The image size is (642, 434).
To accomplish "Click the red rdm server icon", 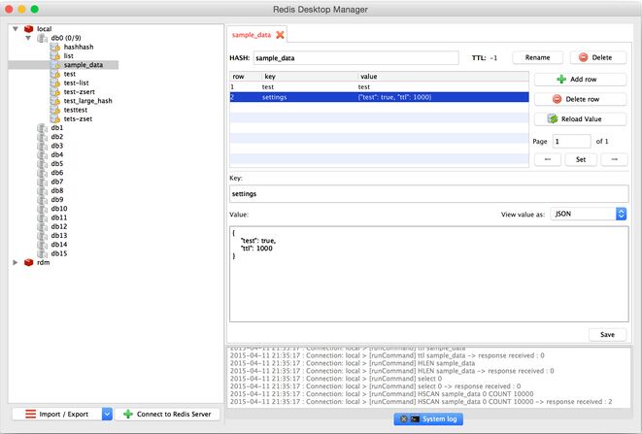I will pyautogui.click(x=28, y=262).
